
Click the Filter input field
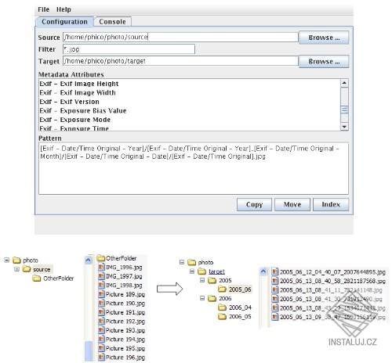129,49
